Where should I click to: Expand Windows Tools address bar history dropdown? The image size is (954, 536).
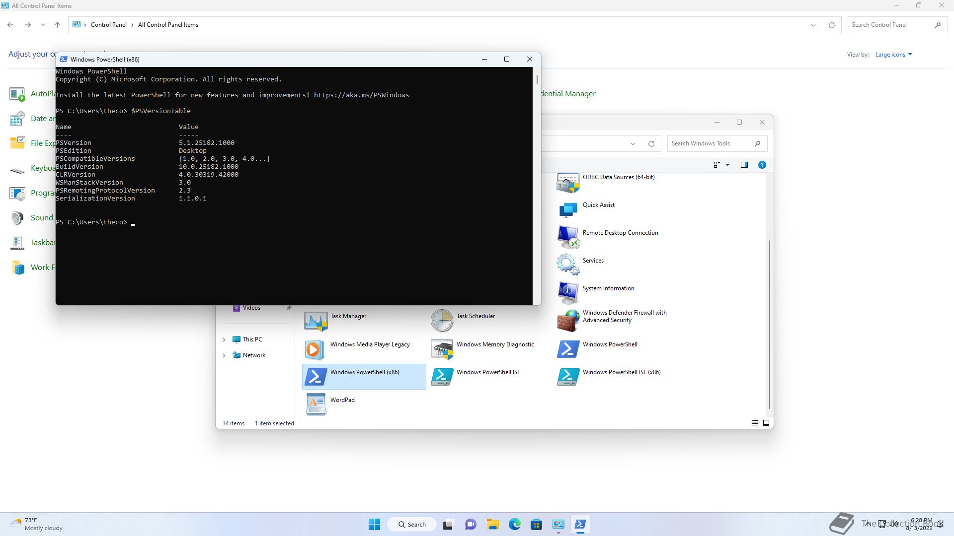click(633, 143)
